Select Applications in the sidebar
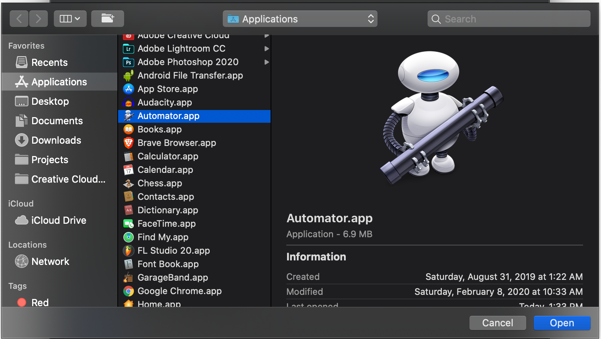This screenshot has width=601, height=339. pos(60,82)
